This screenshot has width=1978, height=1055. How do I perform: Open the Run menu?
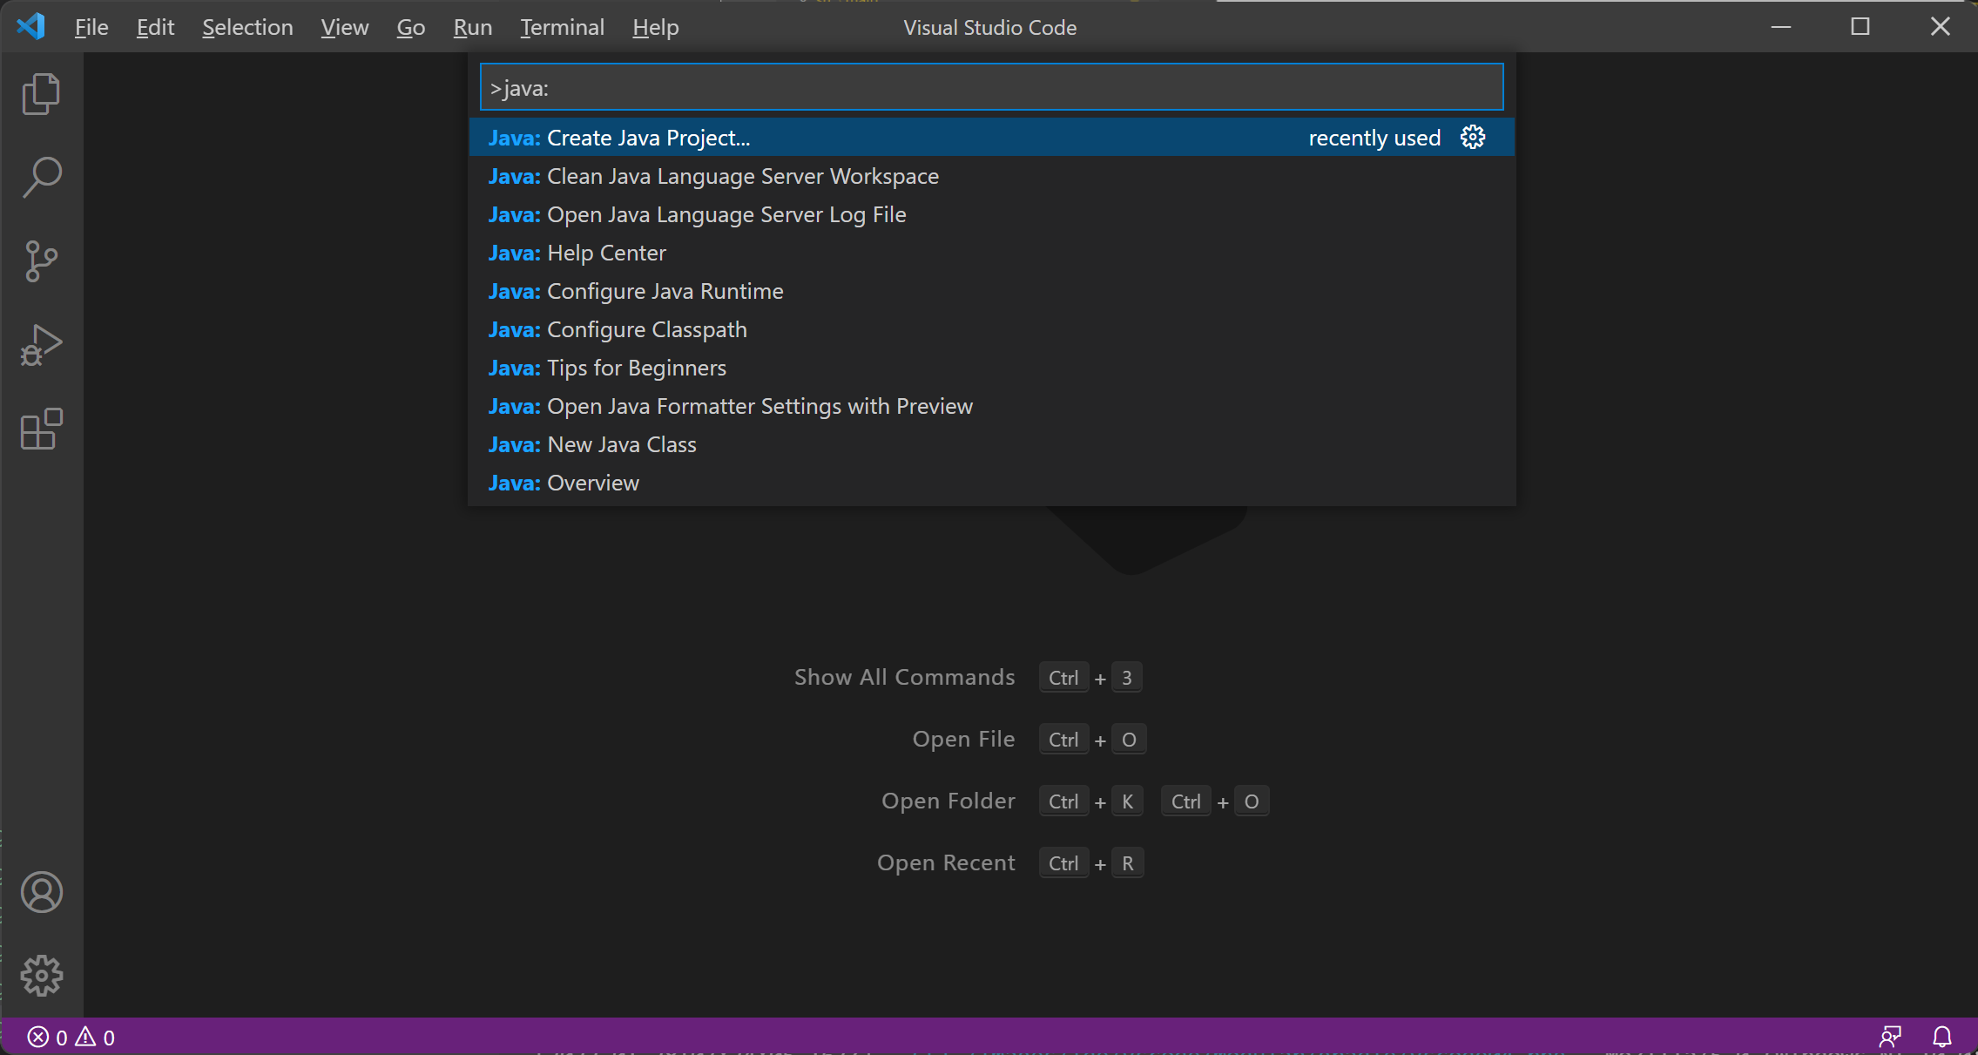pyautogui.click(x=471, y=27)
